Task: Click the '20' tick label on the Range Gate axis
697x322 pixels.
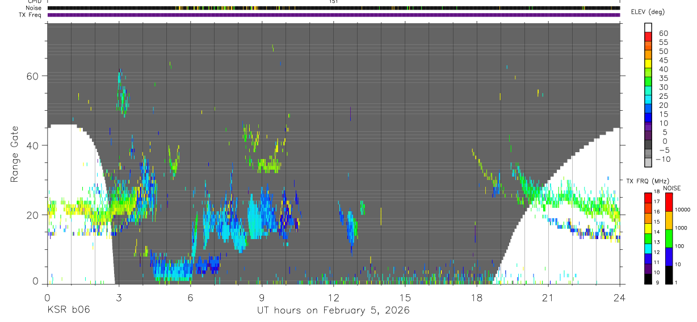Action: pyautogui.click(x=33, y=215)
